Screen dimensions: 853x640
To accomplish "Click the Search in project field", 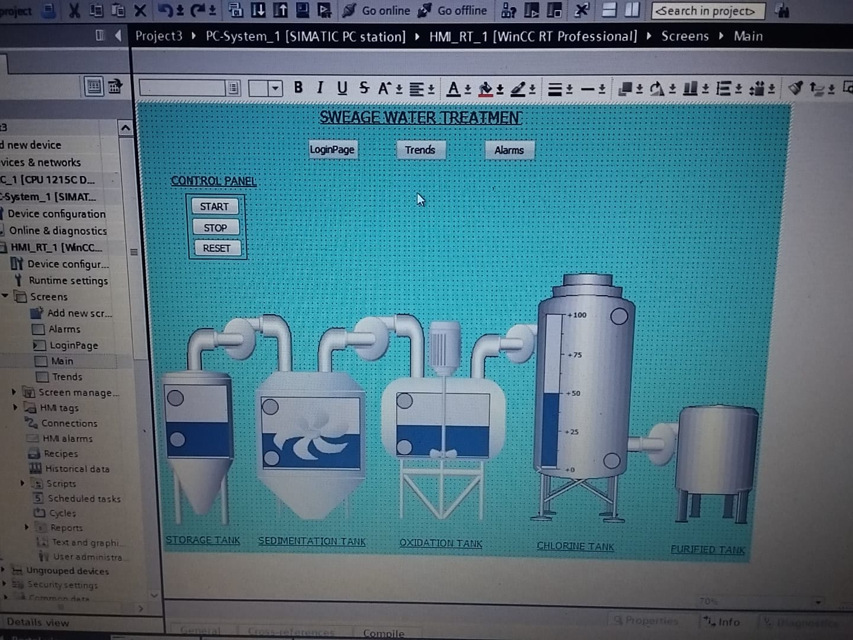I will tap(707, 11).
